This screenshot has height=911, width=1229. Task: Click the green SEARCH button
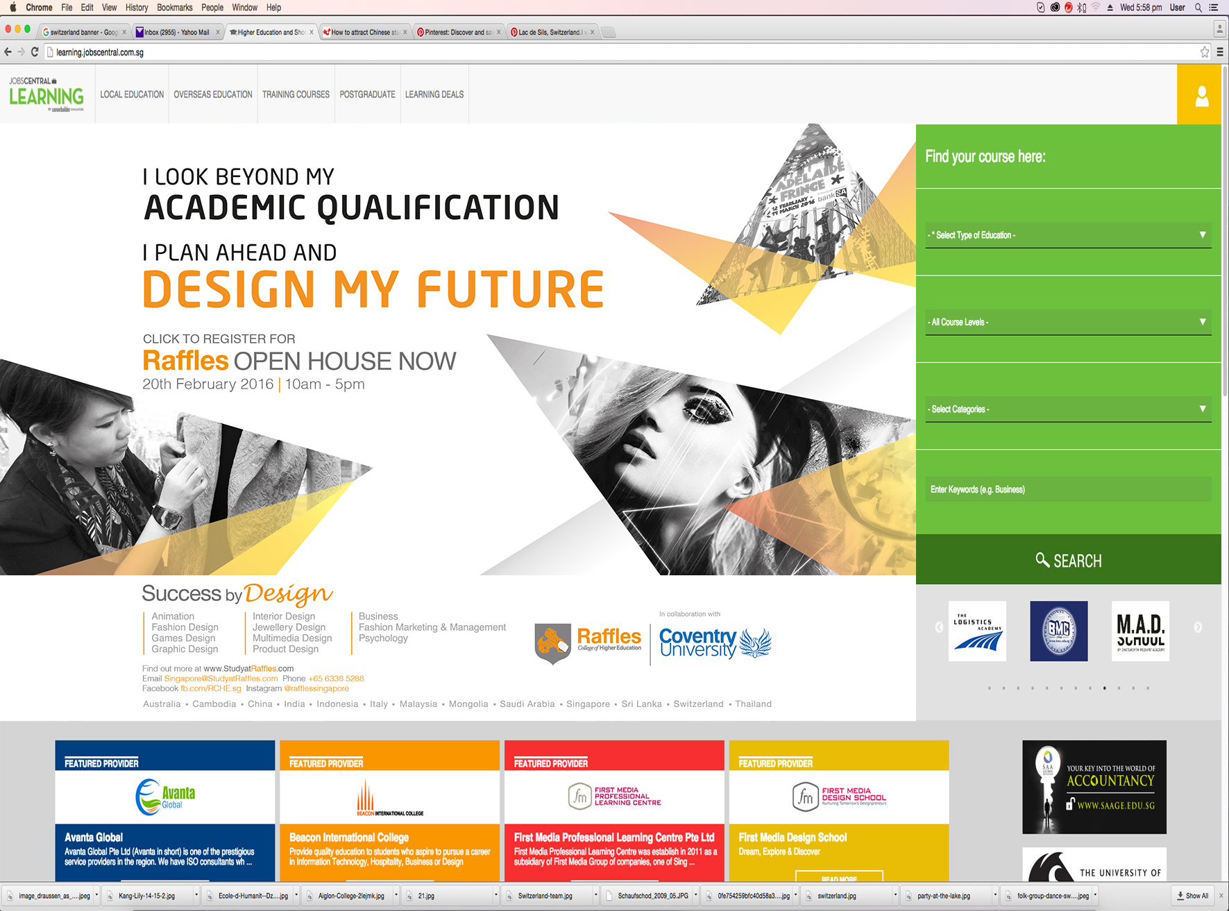[x=1068, y=560]
